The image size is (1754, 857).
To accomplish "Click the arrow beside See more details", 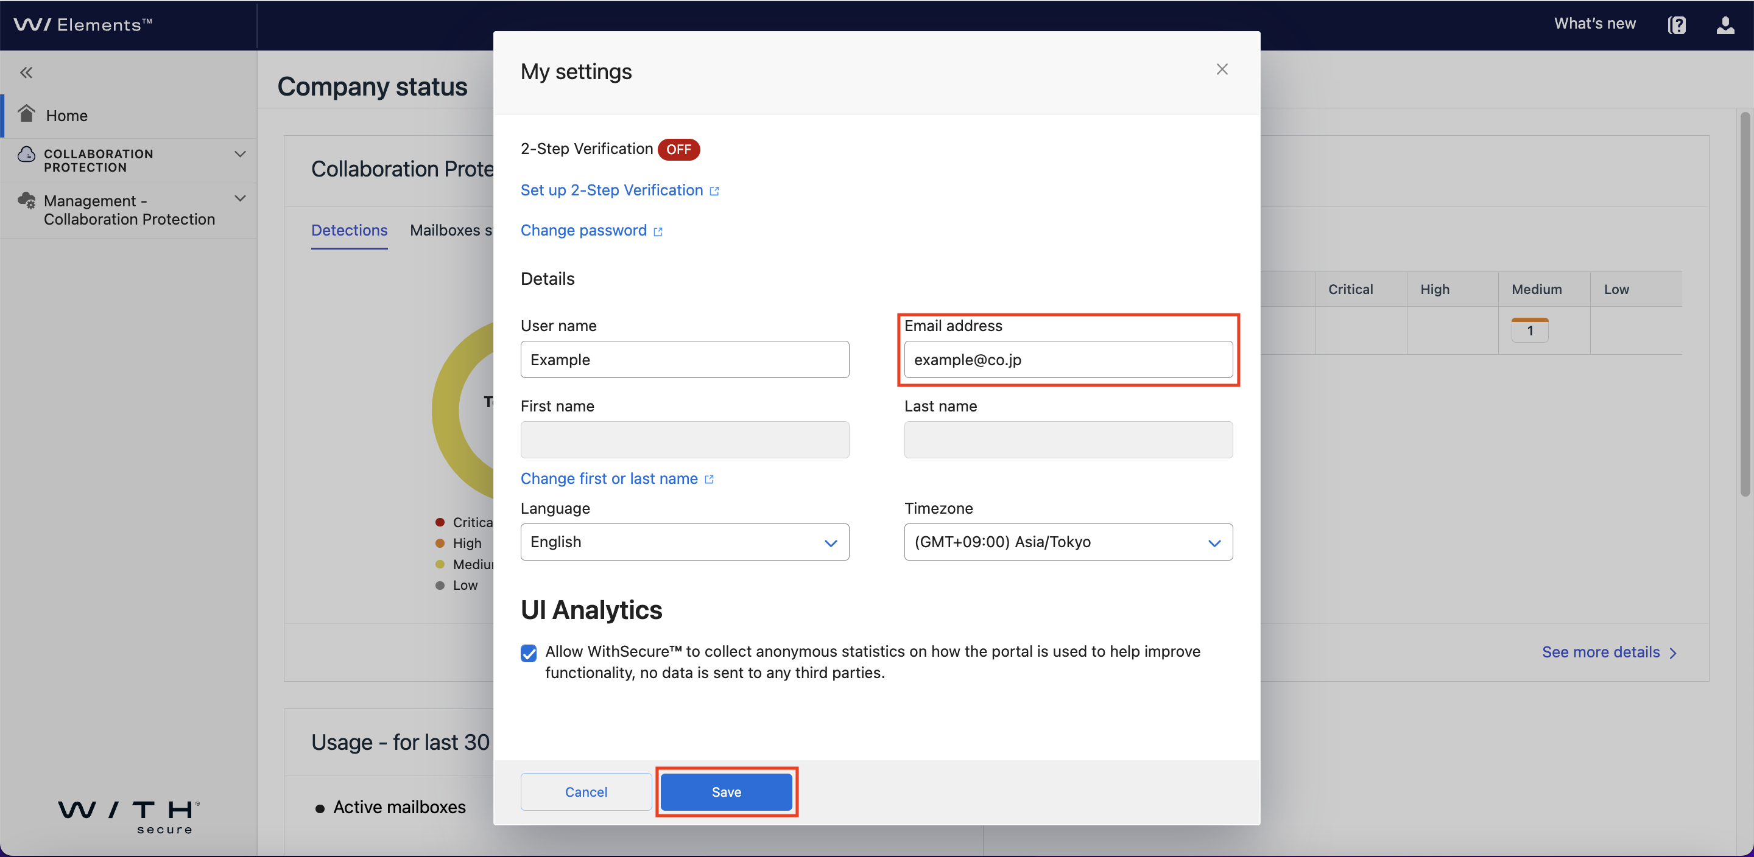I will (x=1673, y=652).
